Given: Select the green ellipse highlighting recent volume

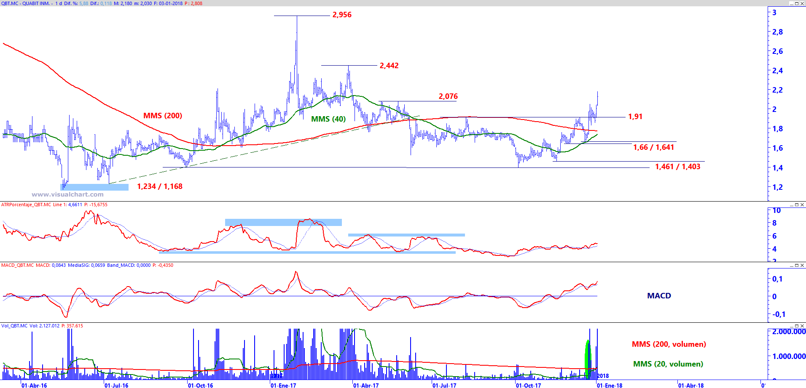Looking at the screenshot, I should pyautogui.click(x=588, y=359).
